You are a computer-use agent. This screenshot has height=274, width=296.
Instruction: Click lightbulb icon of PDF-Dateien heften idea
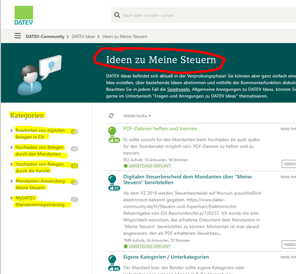(x=112, y=132)
